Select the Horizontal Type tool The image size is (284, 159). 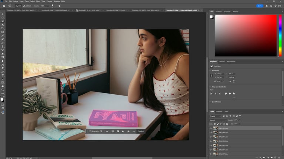pos(3,75)
